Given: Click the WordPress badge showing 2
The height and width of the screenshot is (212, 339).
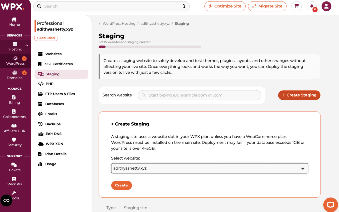Looking at the screenshot, I should pyautogui.click(x=24, y=58).
